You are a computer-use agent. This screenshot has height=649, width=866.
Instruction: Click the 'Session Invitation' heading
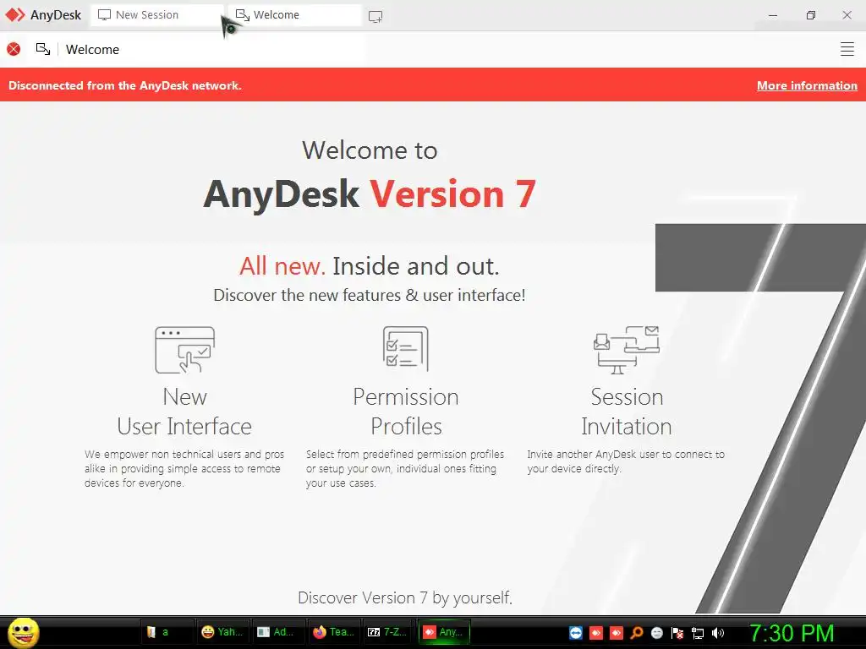tap(627, 412)
